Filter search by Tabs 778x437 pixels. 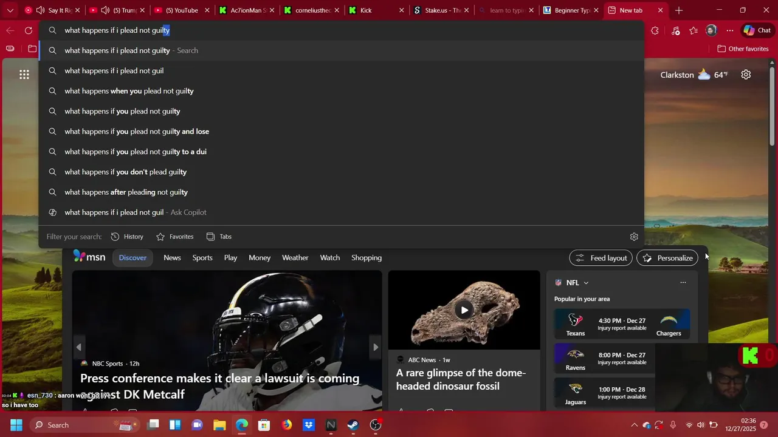point(219,237)
